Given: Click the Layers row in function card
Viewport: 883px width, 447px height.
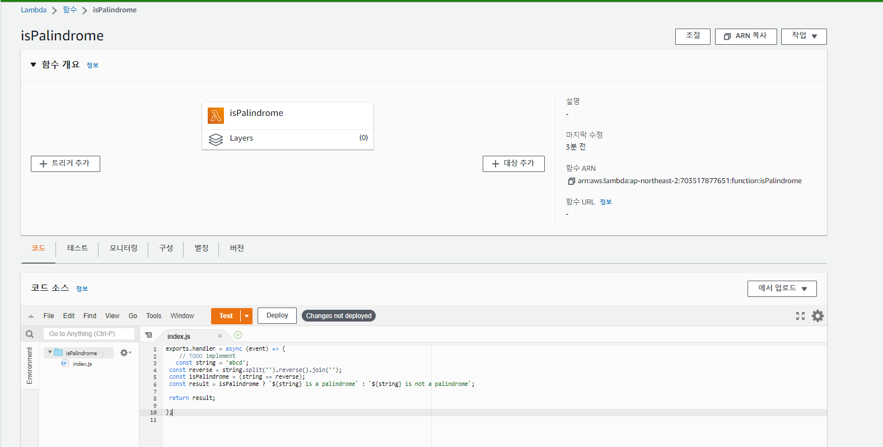Looking at the screenshot, I should click(288, 139).
